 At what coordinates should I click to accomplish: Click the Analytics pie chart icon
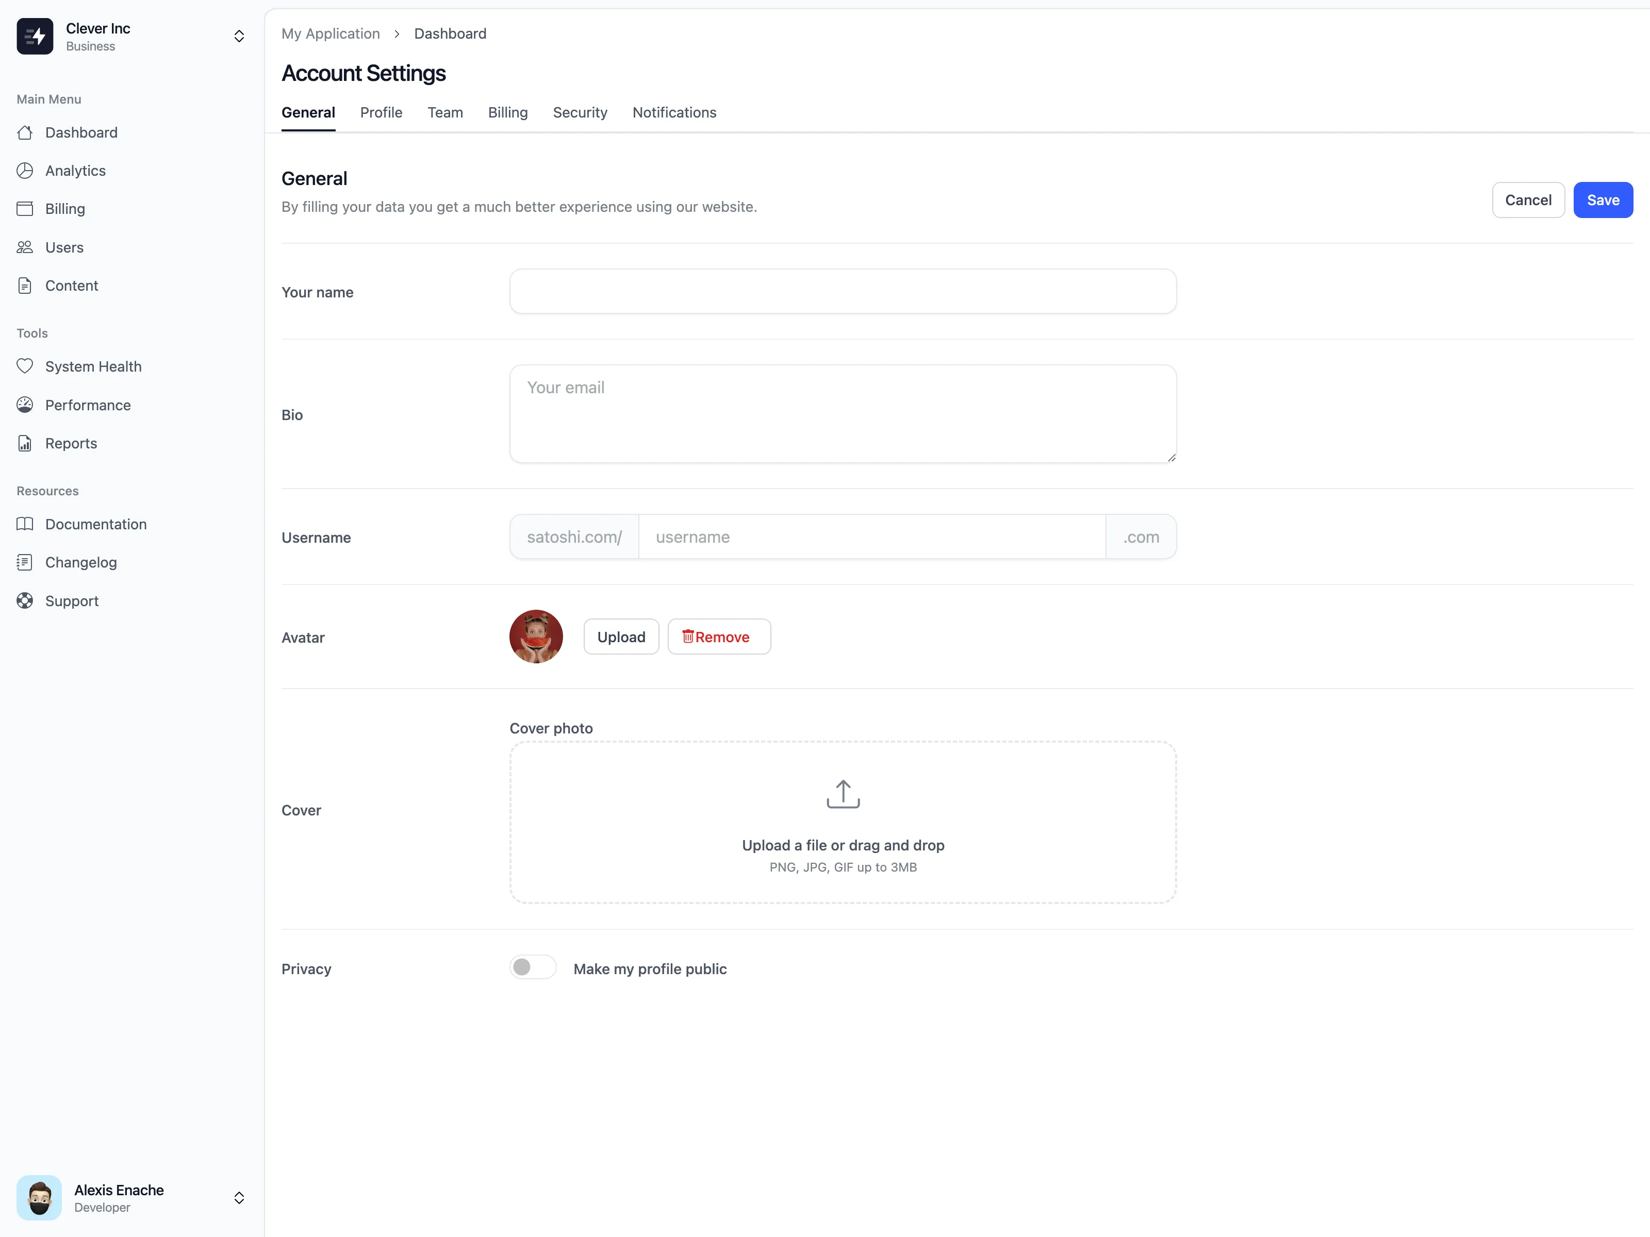25,171
